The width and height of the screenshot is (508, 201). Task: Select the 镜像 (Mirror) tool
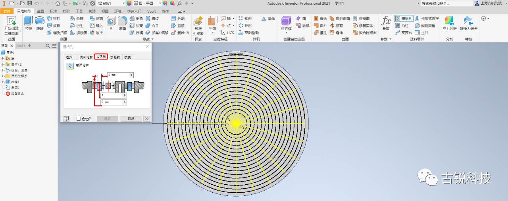coord(268,19)
